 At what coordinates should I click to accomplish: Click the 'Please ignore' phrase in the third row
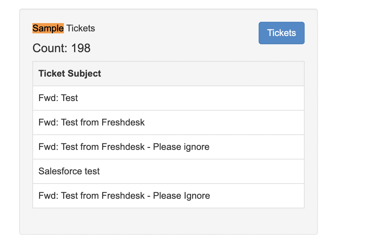[181, 147]
